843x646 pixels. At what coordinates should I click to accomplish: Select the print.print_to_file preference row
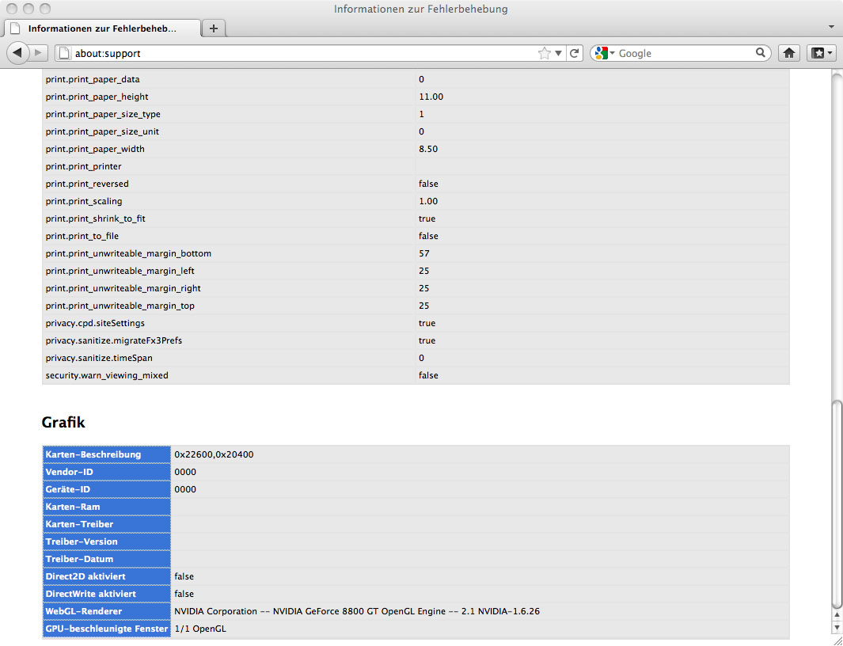(237, 236)
